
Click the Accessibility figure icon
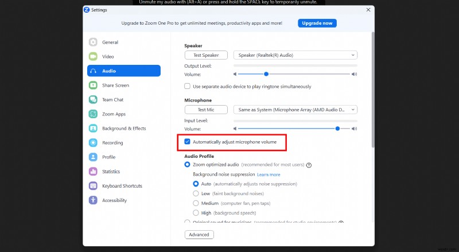coord(93,200)
